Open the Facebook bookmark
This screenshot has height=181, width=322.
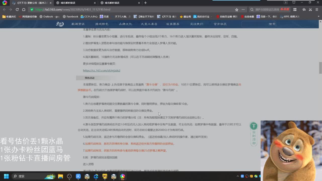pos(70,17)
